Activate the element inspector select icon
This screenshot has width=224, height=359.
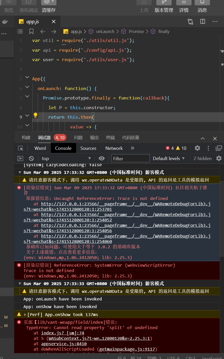tap(21, 148)
